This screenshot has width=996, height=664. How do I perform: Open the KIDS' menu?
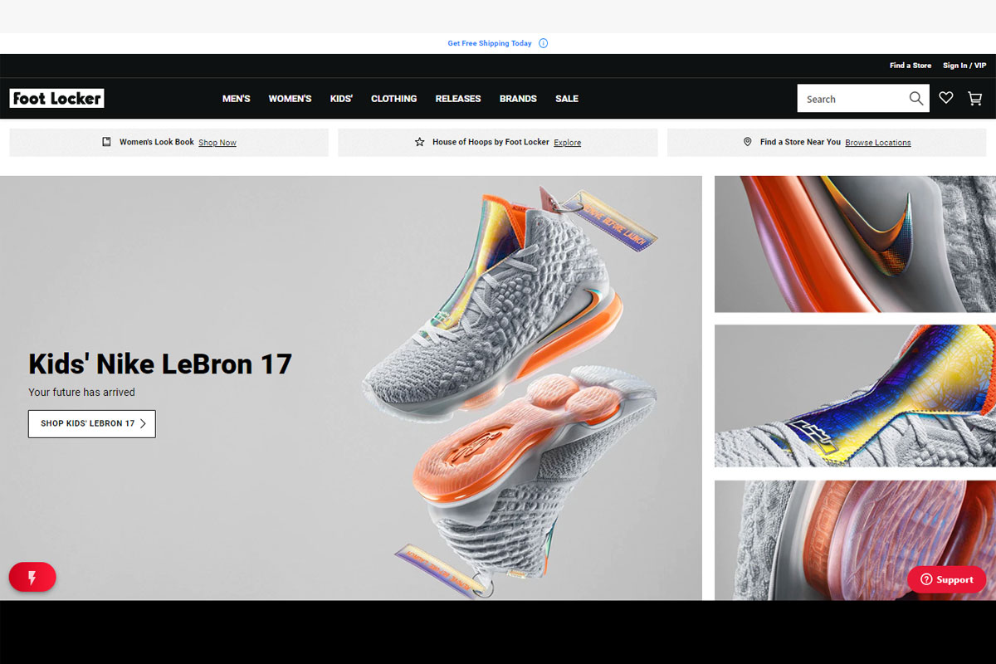pyautogui.click(x=341, y=98)
